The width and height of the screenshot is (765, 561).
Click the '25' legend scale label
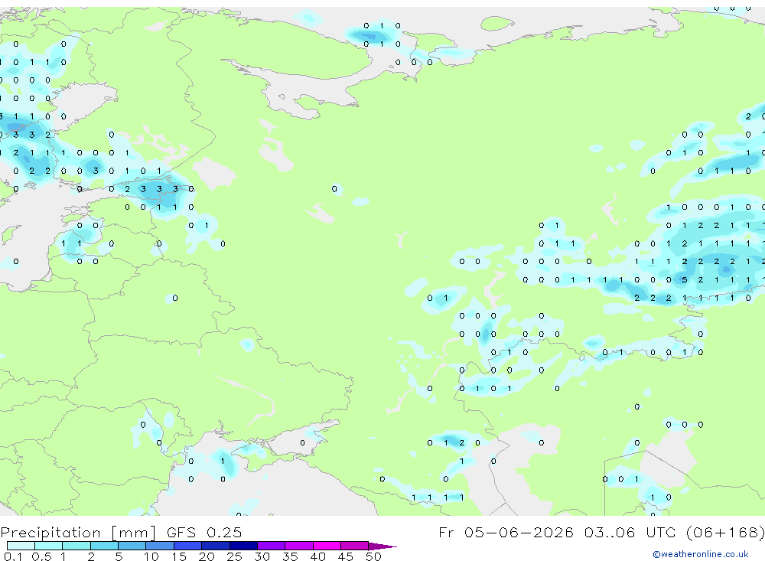tap(234, 556)
